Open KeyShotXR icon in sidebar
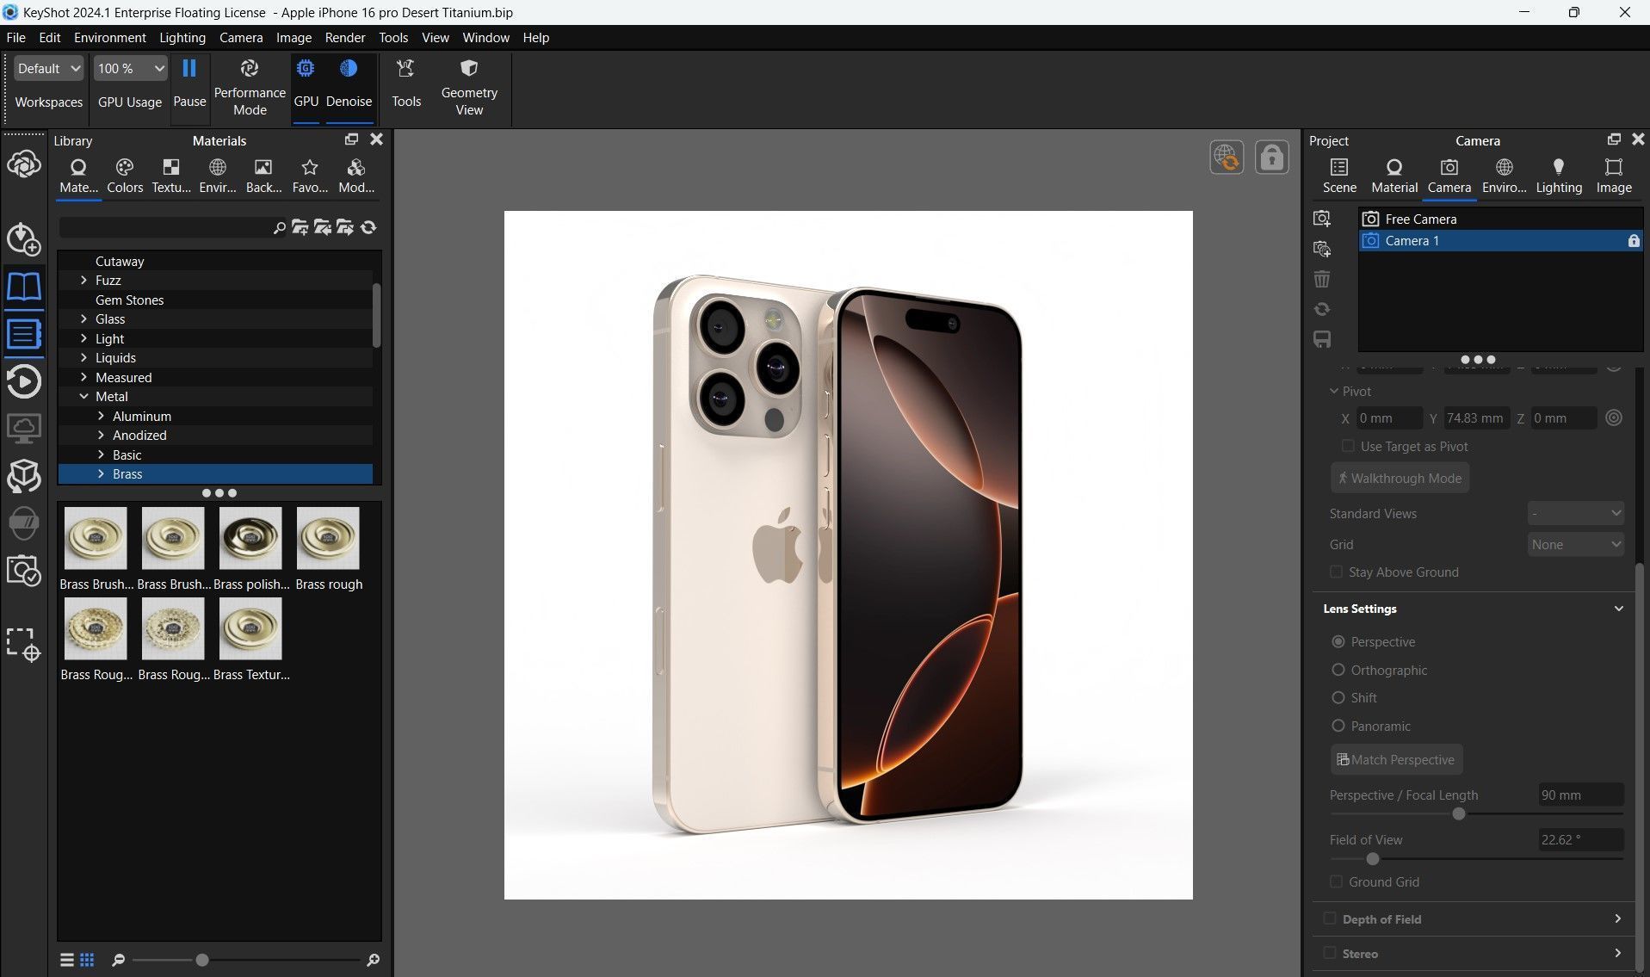The image size is (1650, 977). pyautogui.click(x=24, y=475)
